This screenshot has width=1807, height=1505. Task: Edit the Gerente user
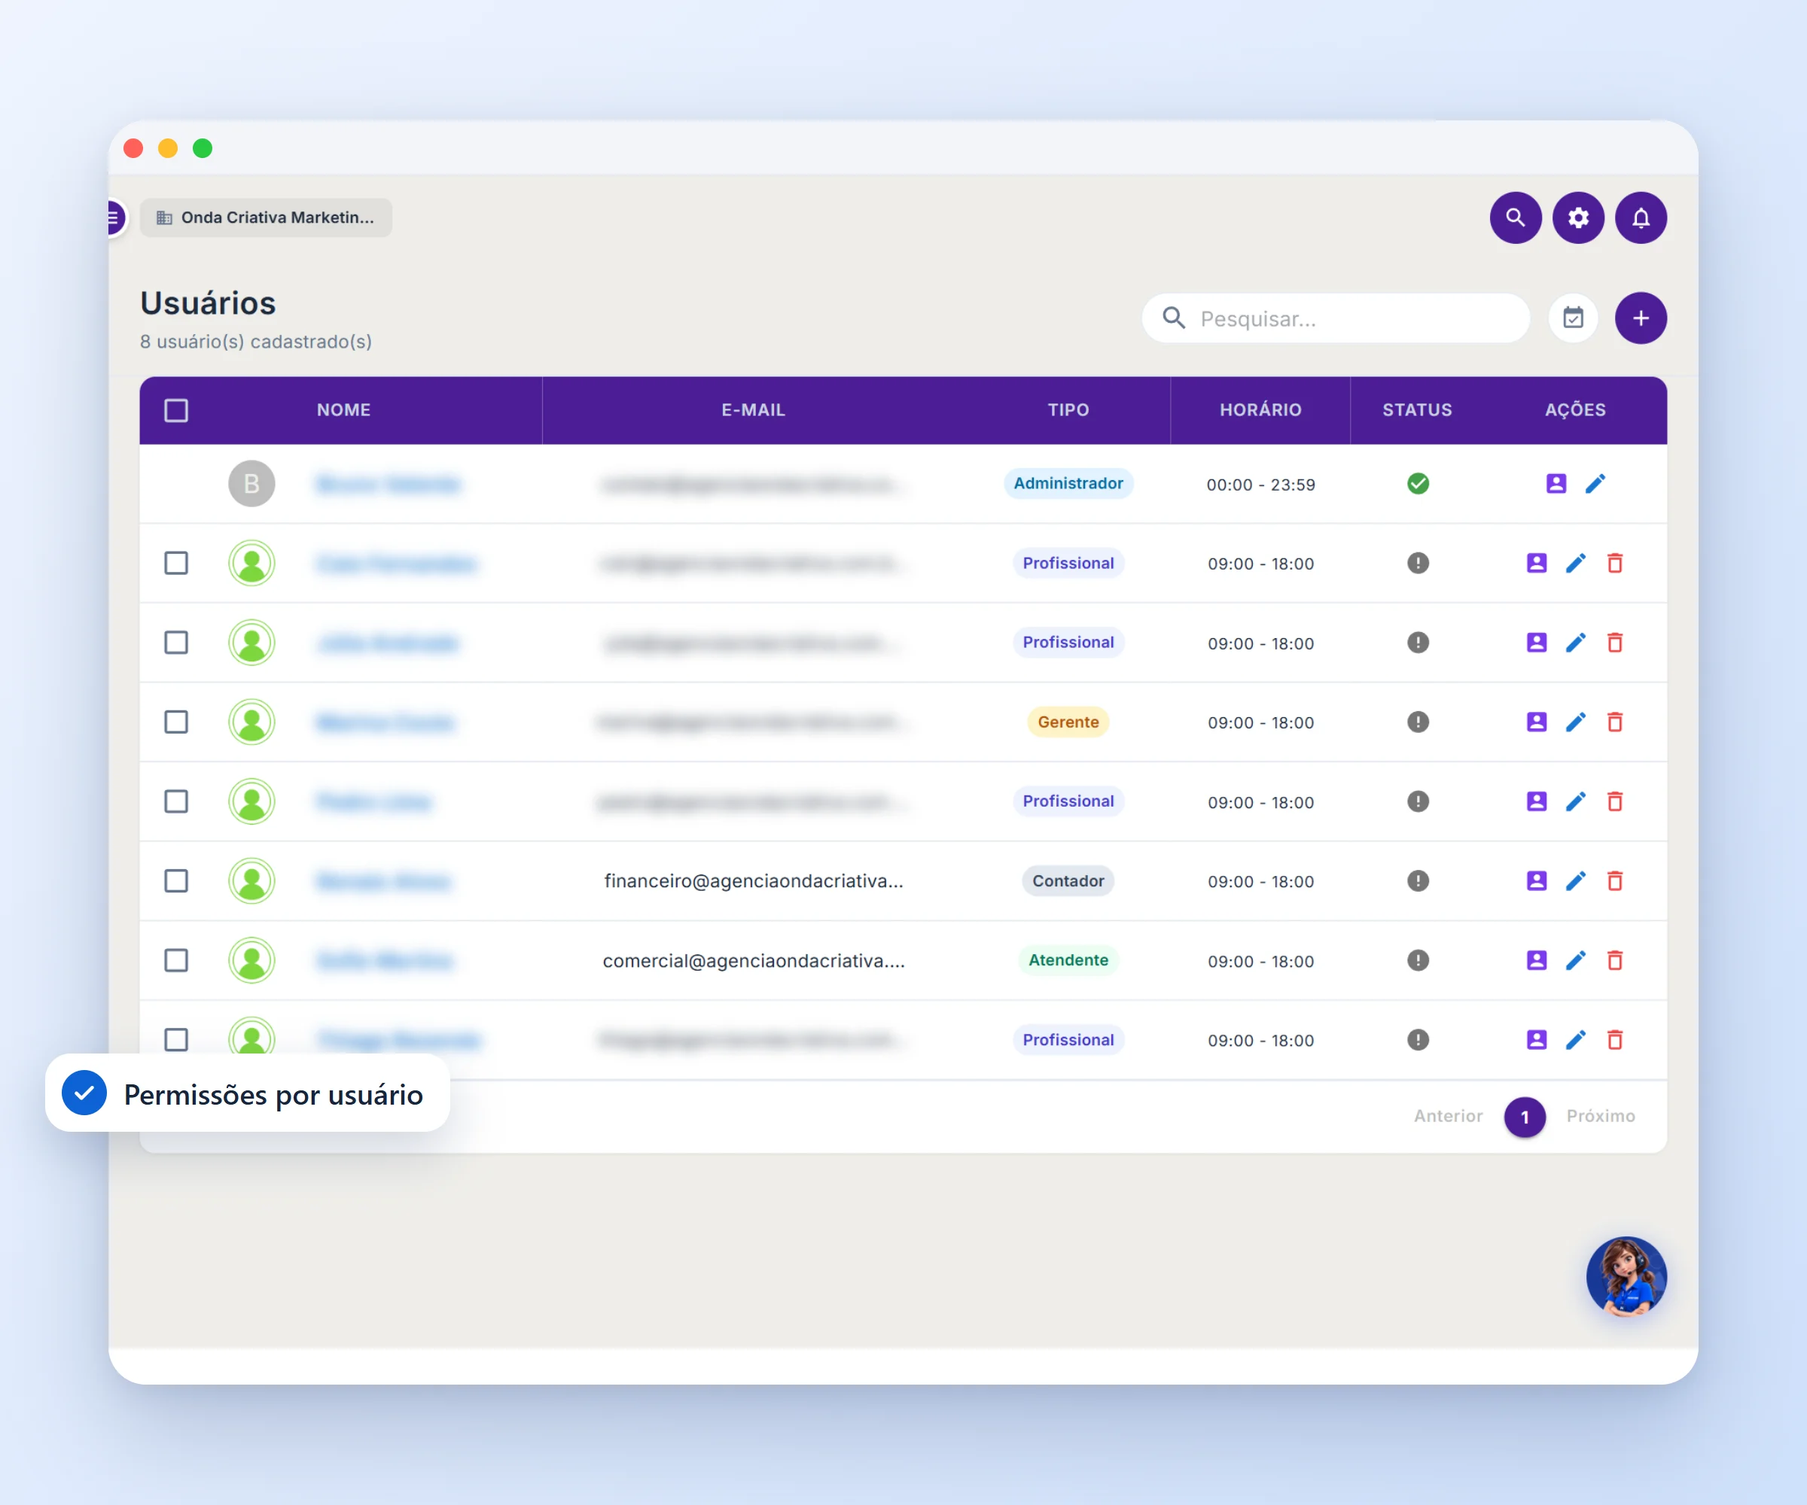tap(1574, 722)
